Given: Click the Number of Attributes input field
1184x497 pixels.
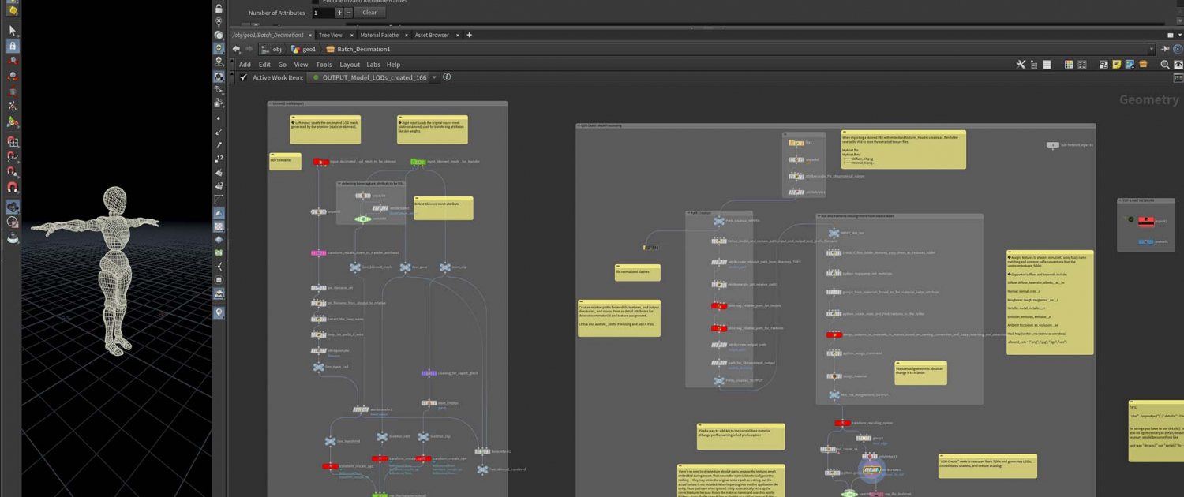Looking at the screenshot, I should [323, 13].
